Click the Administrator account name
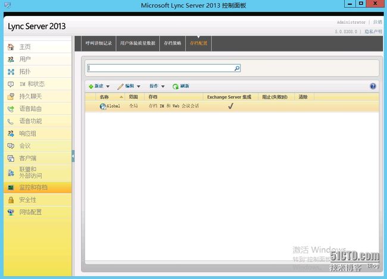This screenshot has height=279, width=387. click(351, 22)
